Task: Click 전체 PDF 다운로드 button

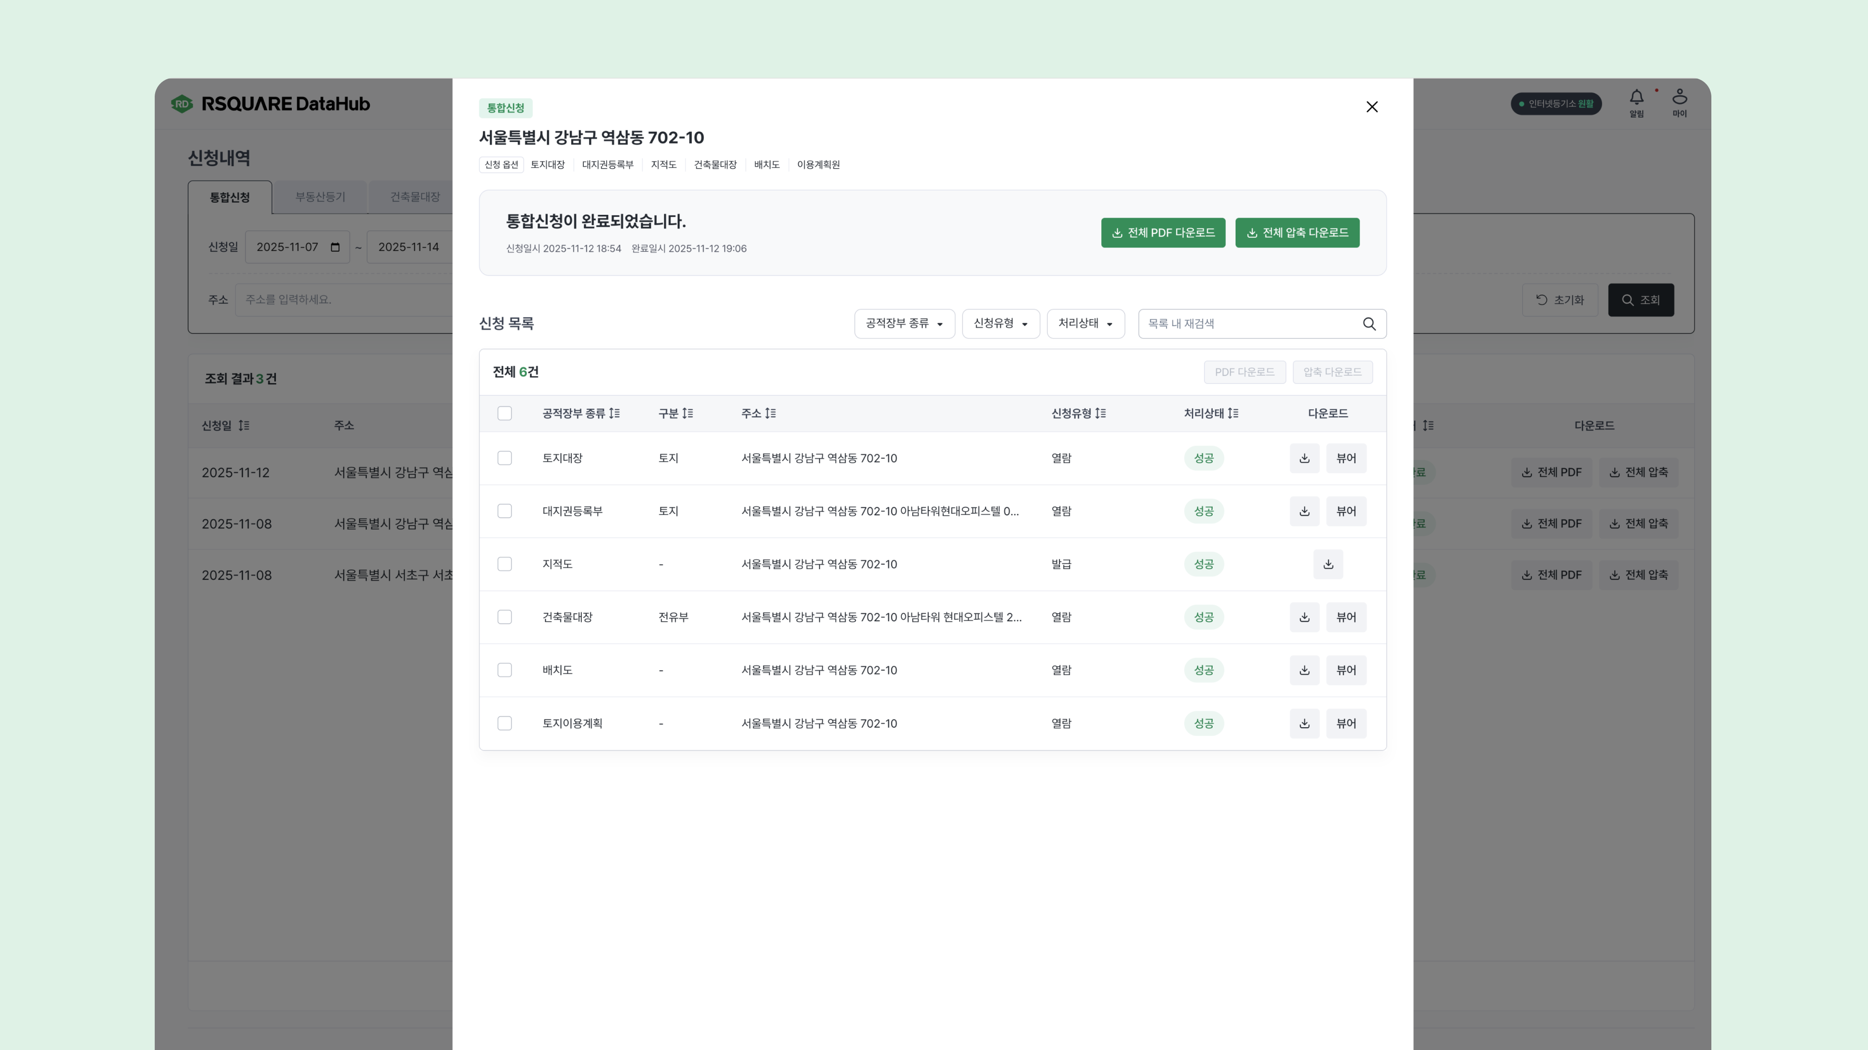Action: pyautogui.click(x=1163, y=233)
